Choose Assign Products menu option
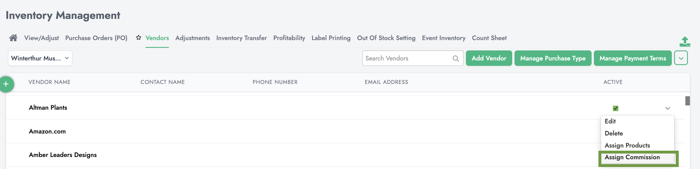 627,145
